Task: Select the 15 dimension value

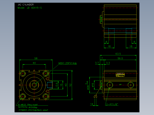Action: pyautogui.click(x=61, y=85)
